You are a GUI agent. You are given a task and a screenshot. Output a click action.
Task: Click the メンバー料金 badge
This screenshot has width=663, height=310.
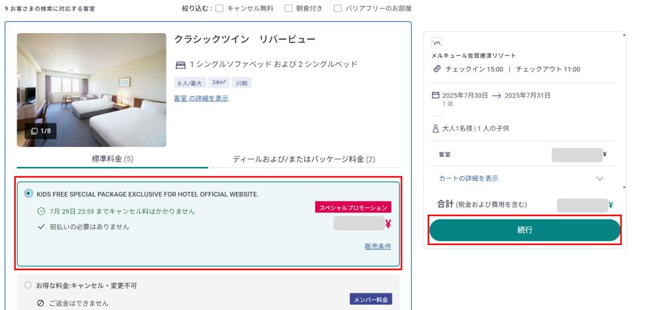pyautogui.click(x=371, y=299)
